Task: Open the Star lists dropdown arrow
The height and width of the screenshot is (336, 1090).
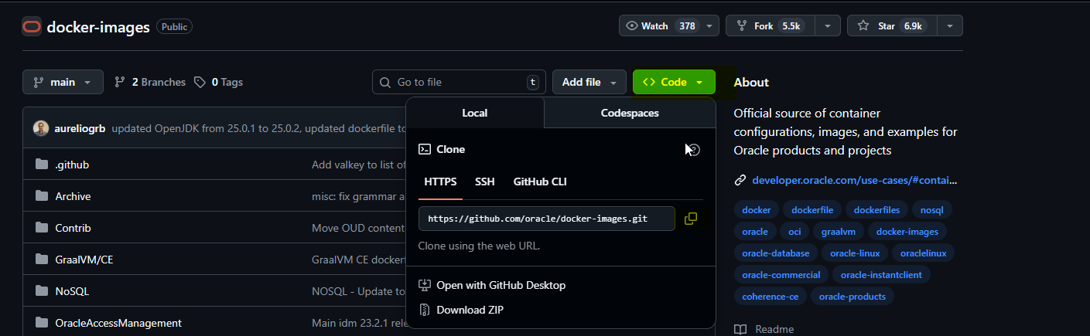Action: click(x=949, y=26)
